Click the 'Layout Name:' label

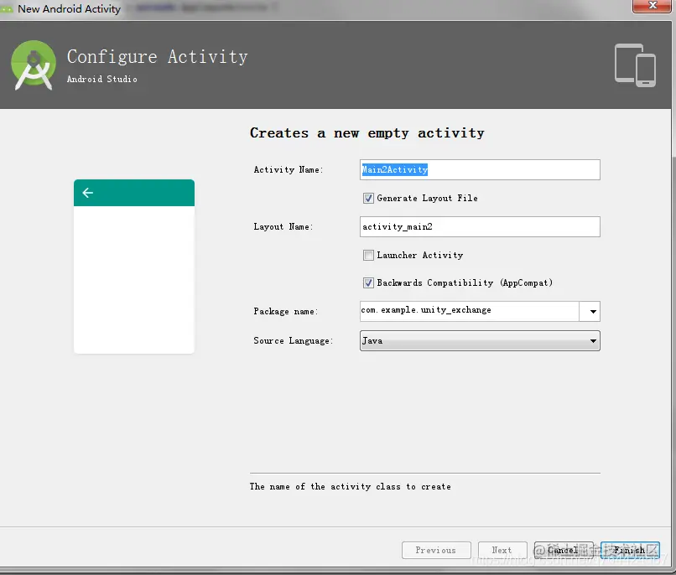point(283,226)
